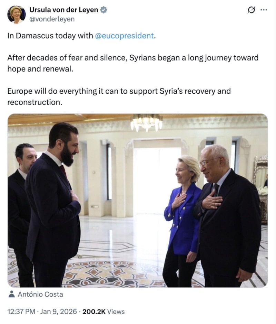Click the chandelier in the photo

click(x=147, y=123)
